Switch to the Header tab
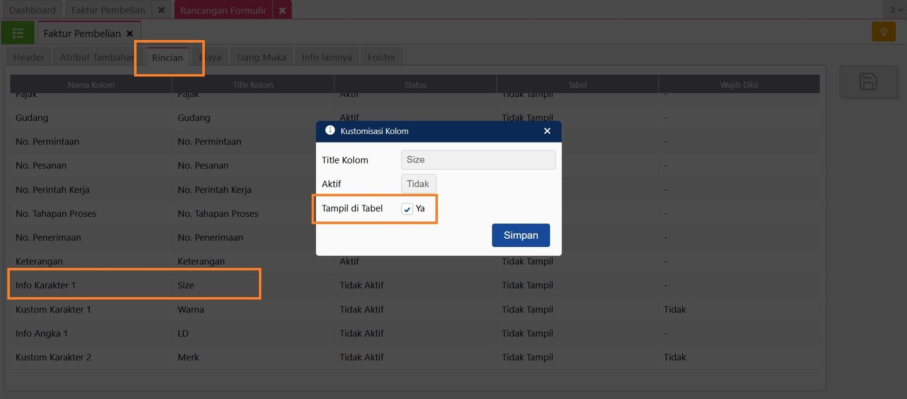This screenshot has height=399, width=907. point(28,57)
